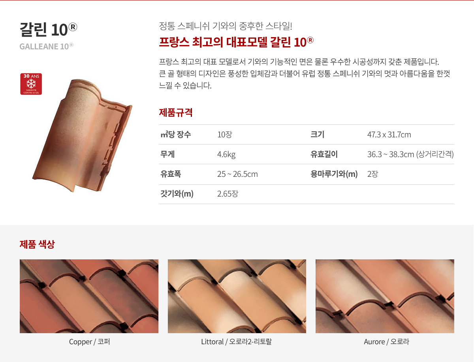Select the Copper color sample image
Screen dimensions: 474x362
[89, 296]
